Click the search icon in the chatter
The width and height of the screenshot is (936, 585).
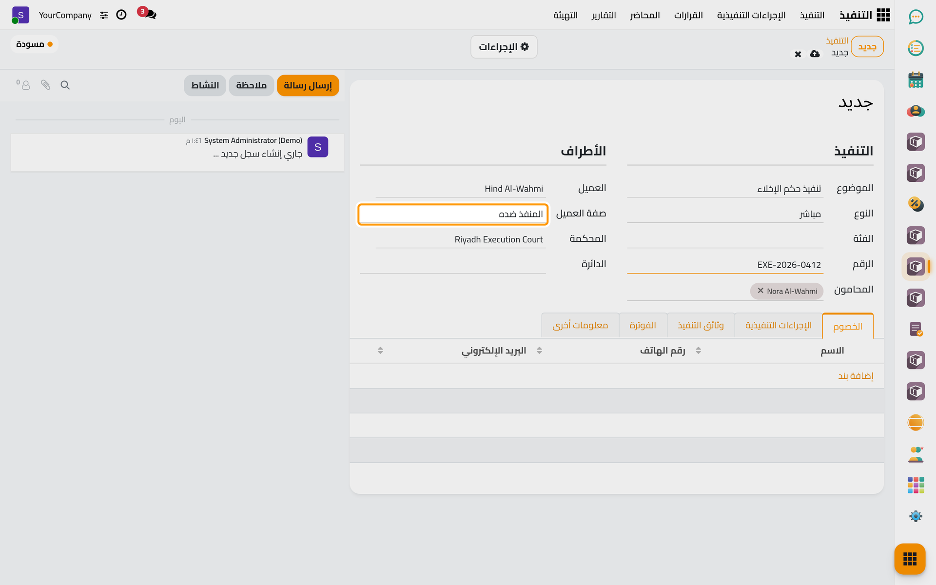pyautogui.click(x=65, y=85)
